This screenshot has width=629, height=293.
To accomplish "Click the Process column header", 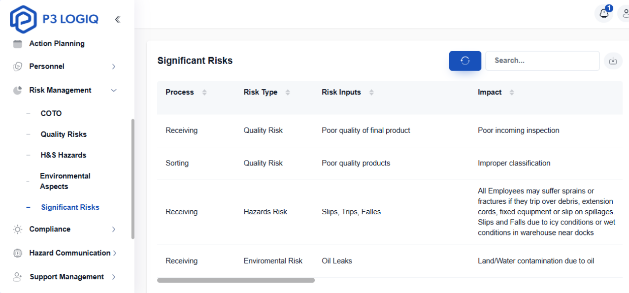I will [x=180, y=92].
